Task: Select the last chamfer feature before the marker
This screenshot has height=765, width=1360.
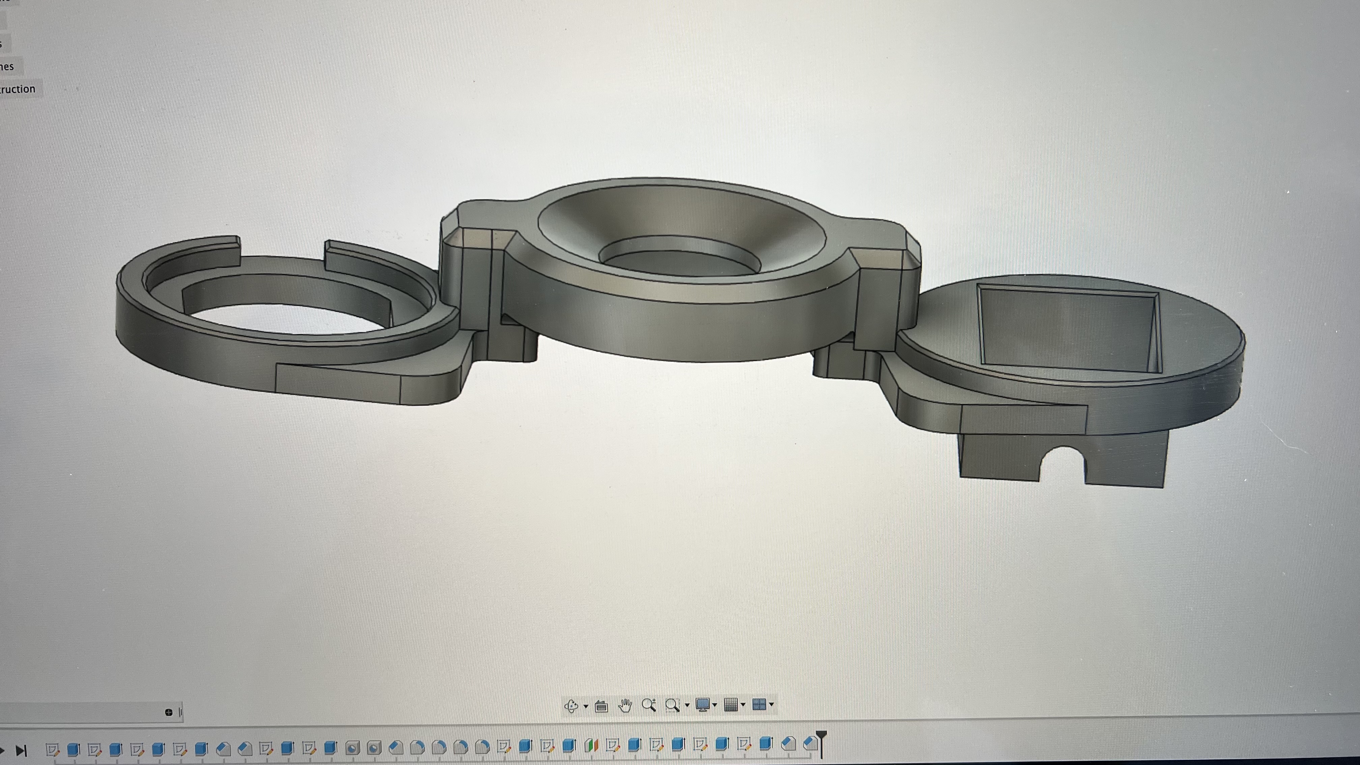Action: click(x=810, y=744)
